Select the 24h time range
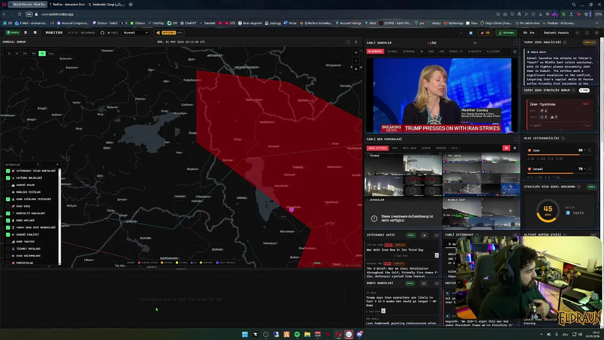Image resolution: width=604 pixels, height=340 pixels. click(25, 54)
